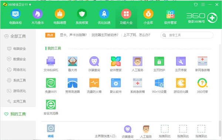The image size is (222, 140).
Task: Open 电脑清理 cleaner
Action: 60,17
